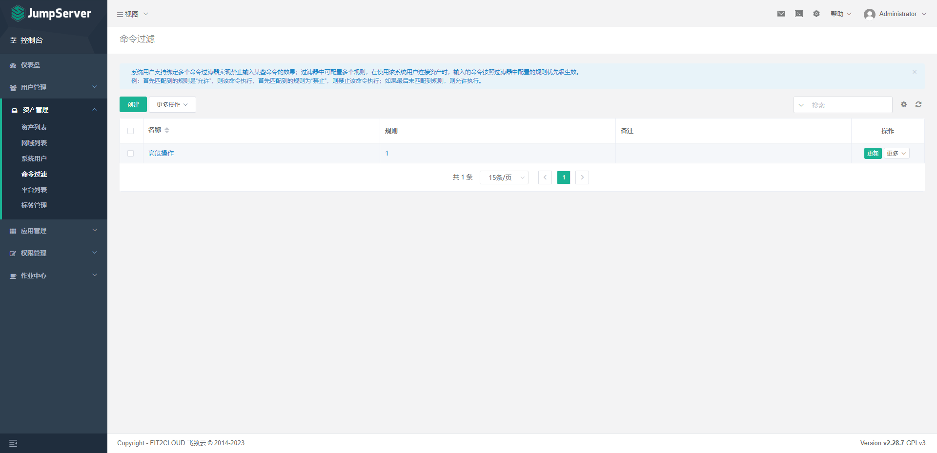The width and height of the screenshot is (937, 453).
Task: Click the table column settings gear
Action: coord(904,104)
